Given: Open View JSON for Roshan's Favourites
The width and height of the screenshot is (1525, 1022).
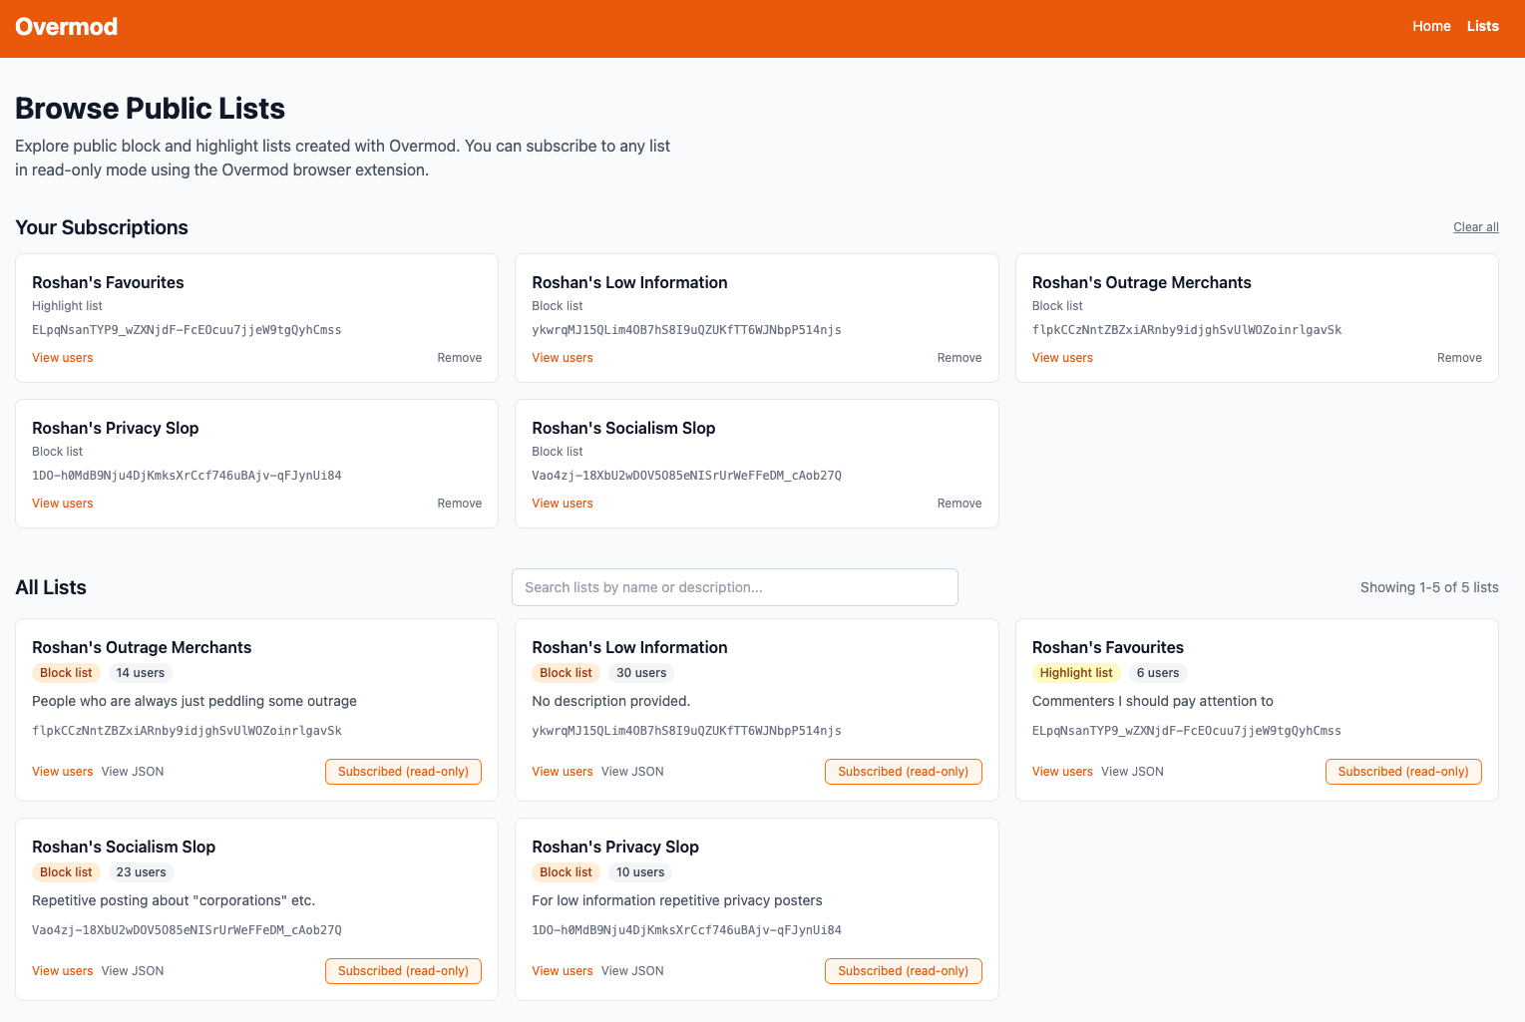Looking at the screenshot, I should click(x=1132, y=772).
